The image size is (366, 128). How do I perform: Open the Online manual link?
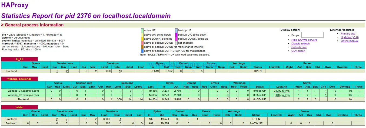350,41
